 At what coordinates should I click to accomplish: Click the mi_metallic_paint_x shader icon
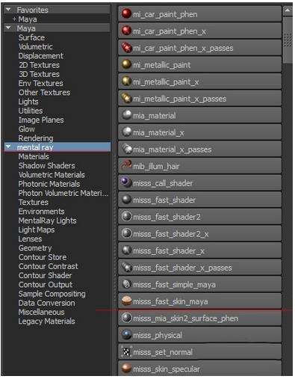(126, 81)
